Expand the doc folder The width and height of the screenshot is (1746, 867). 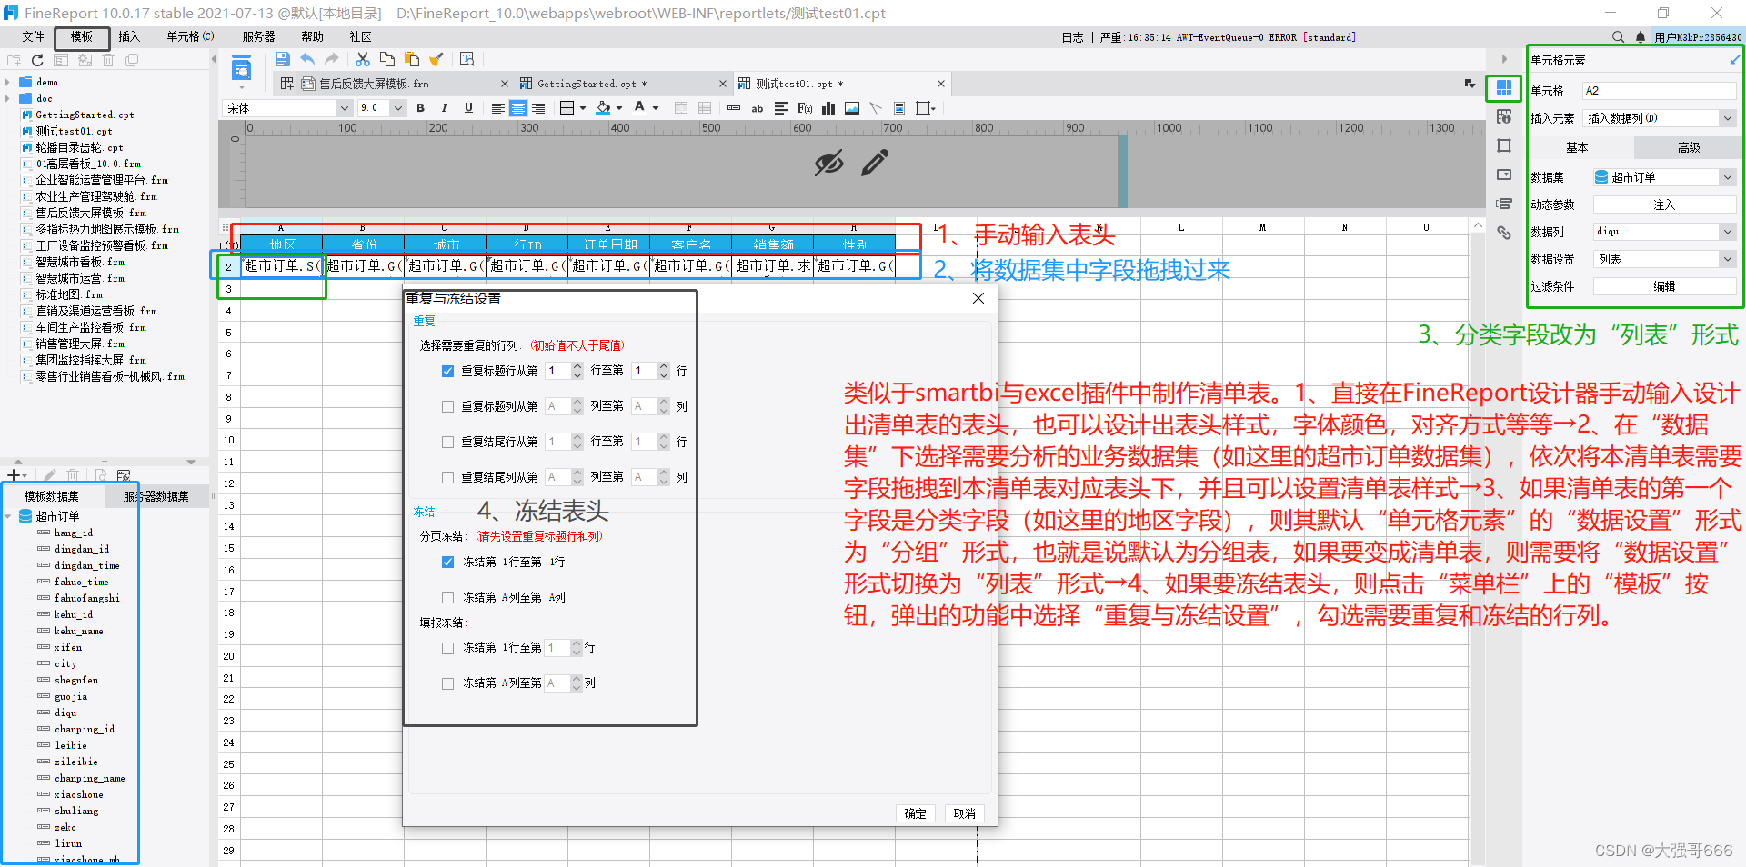point(7,98)
